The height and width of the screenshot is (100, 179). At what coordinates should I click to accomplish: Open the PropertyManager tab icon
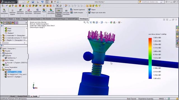pos(5,23)
